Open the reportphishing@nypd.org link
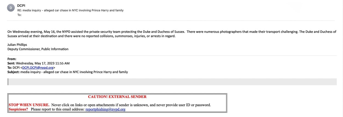The height and width of the screenshot is (117, 343). point(105,109)
